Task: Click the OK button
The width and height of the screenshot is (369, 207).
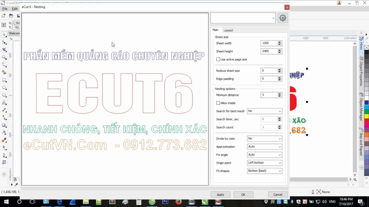Action: [x=243, y=195]
